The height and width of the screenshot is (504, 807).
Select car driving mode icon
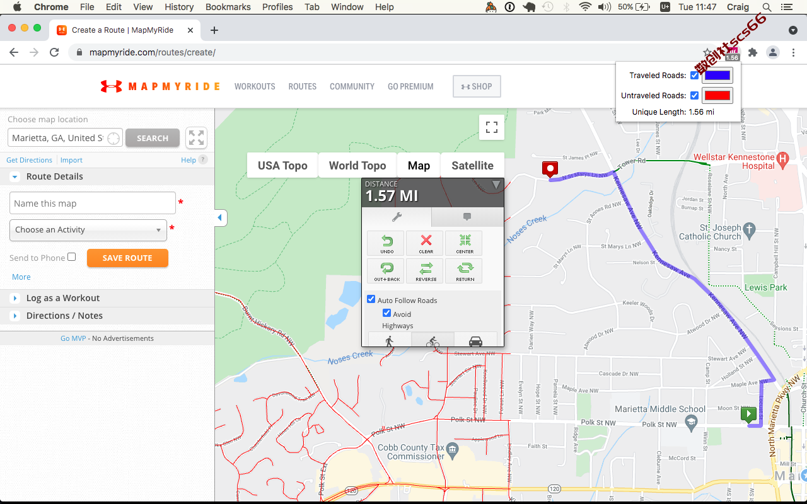pos(475,341)
